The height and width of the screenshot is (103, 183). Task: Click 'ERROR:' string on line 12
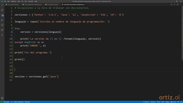click(34, 46)
